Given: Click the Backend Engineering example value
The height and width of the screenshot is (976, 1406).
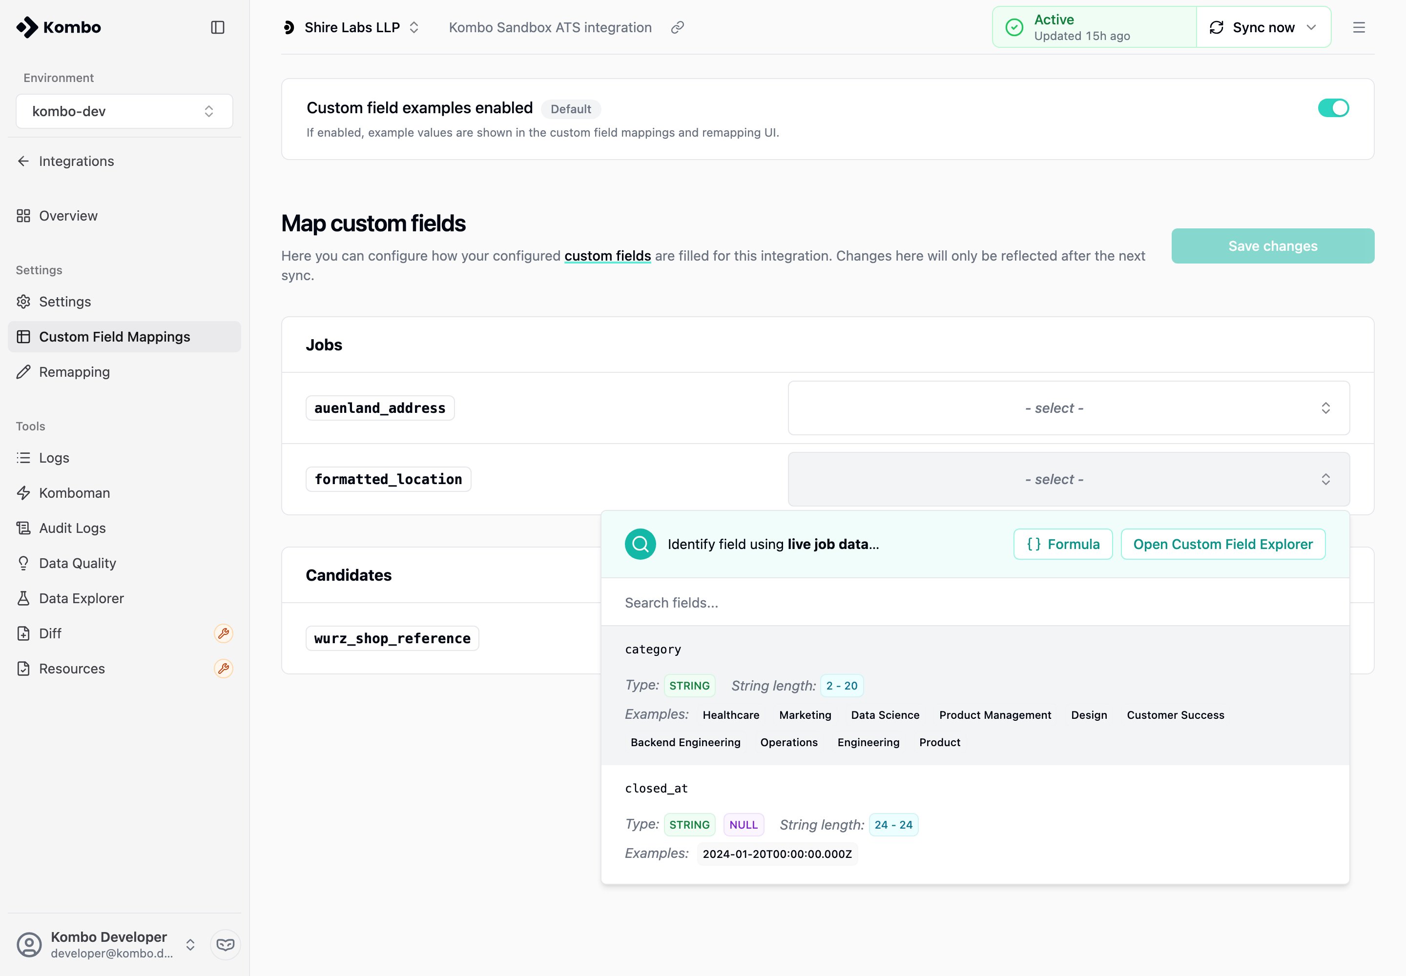Looking at the screenshot, I should 685,742.
